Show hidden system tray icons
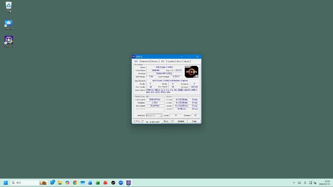The width and height of the screenshot is (333, 187). [x=294, y=183]
